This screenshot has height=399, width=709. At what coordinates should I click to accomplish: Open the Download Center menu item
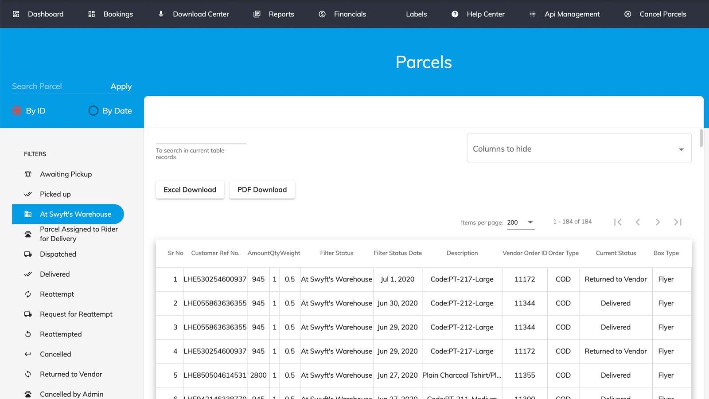pyautogui.click(x=194, y=14)
